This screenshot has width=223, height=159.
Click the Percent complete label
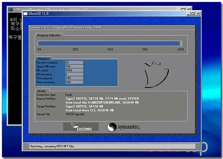tap(47, 63)
